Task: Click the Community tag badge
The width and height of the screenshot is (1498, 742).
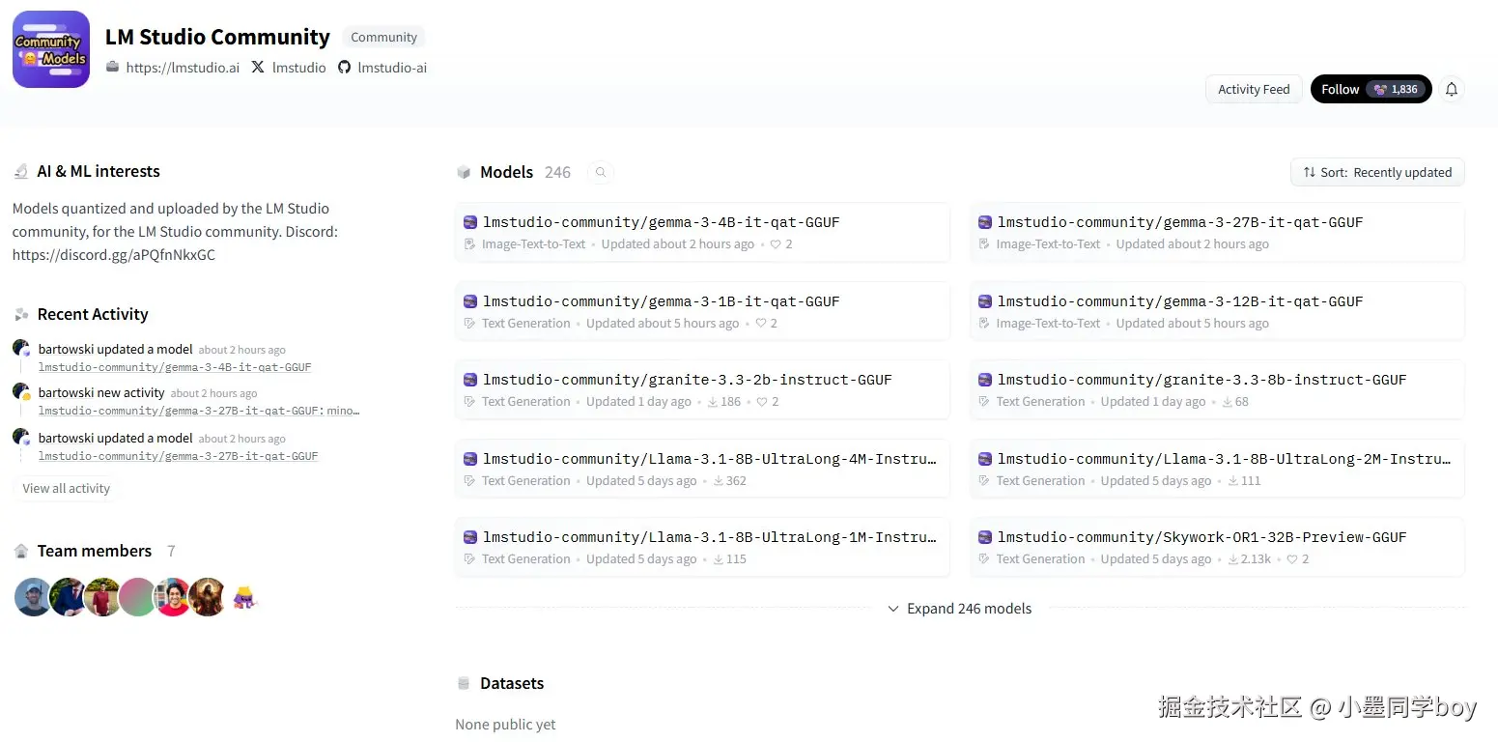Action: pos(383,38)
